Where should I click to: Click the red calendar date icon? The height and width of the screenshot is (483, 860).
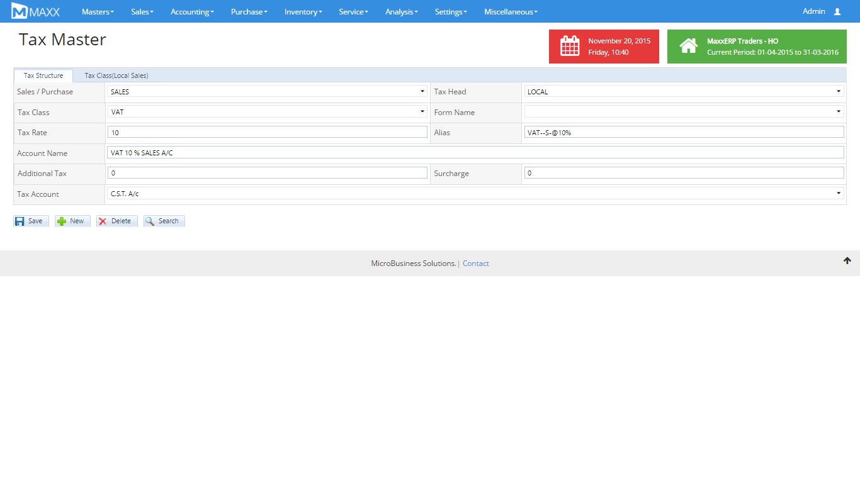pos(570,47)
